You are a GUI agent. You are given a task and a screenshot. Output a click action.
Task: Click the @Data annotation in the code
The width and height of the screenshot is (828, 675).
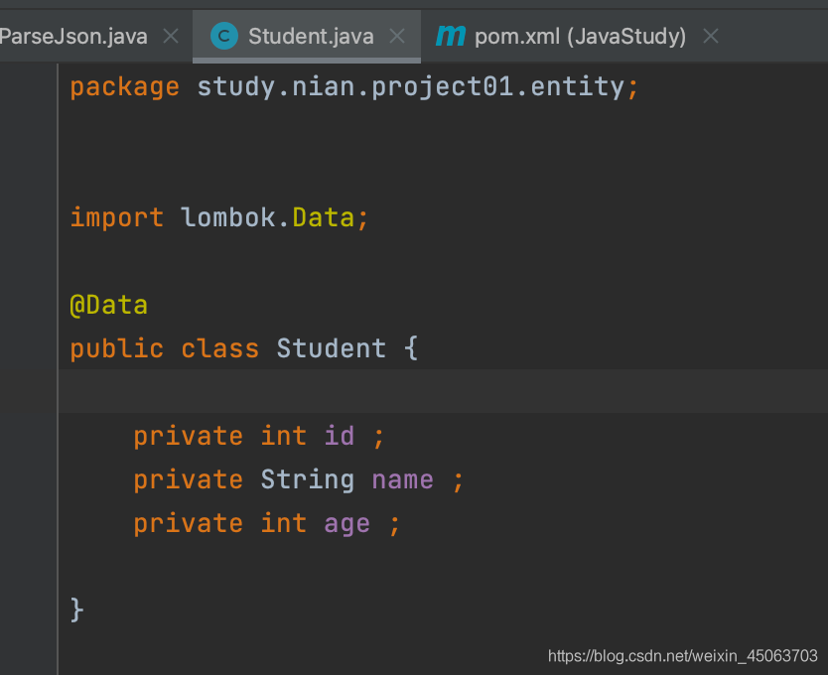click(x=109, y=305)
